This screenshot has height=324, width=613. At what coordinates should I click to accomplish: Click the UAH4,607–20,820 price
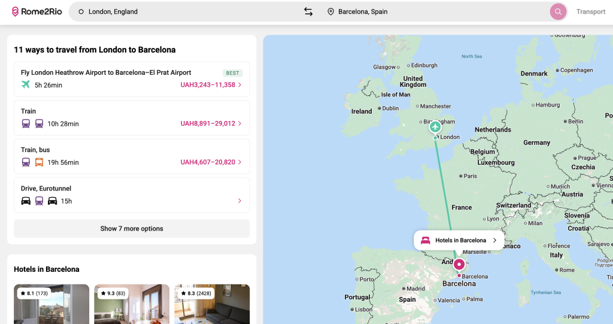(208, 162)
